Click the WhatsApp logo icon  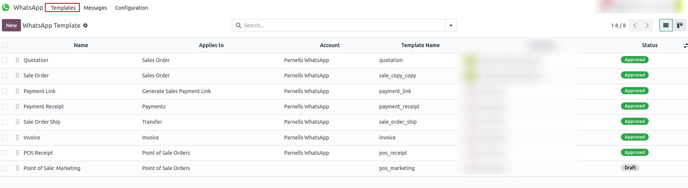pyautogui.click(x=6, y=7)
